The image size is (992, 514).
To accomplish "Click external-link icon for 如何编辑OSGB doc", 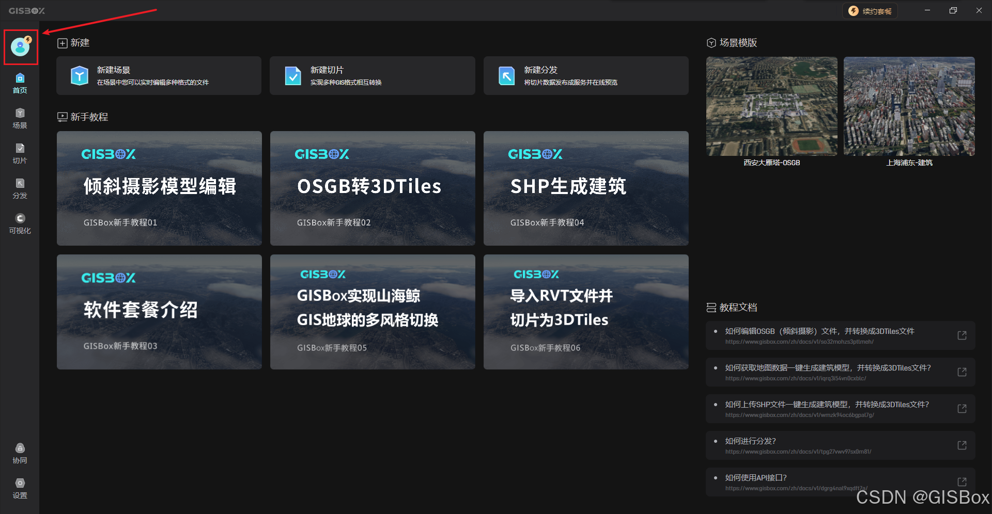I will pyautogui.click(x=962, y=335).
